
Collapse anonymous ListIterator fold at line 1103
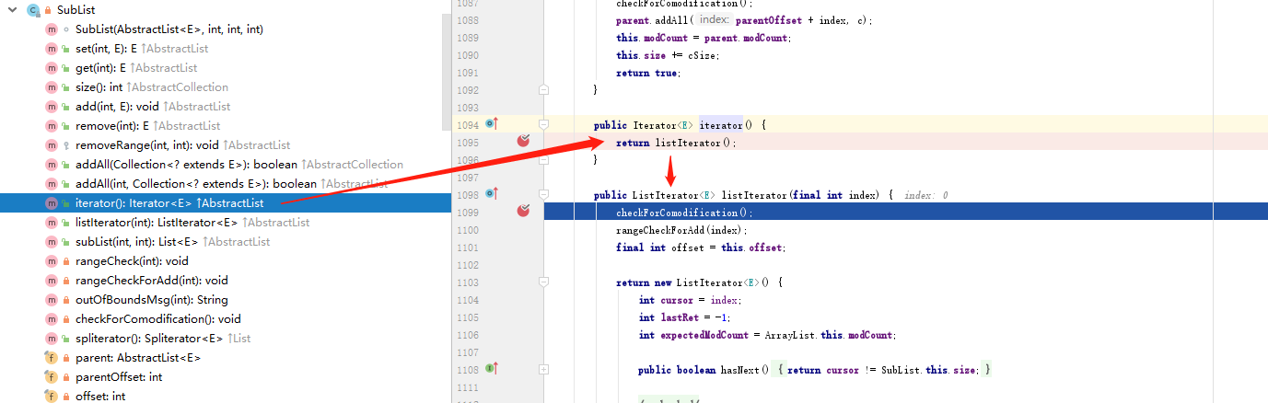[543, 282]
